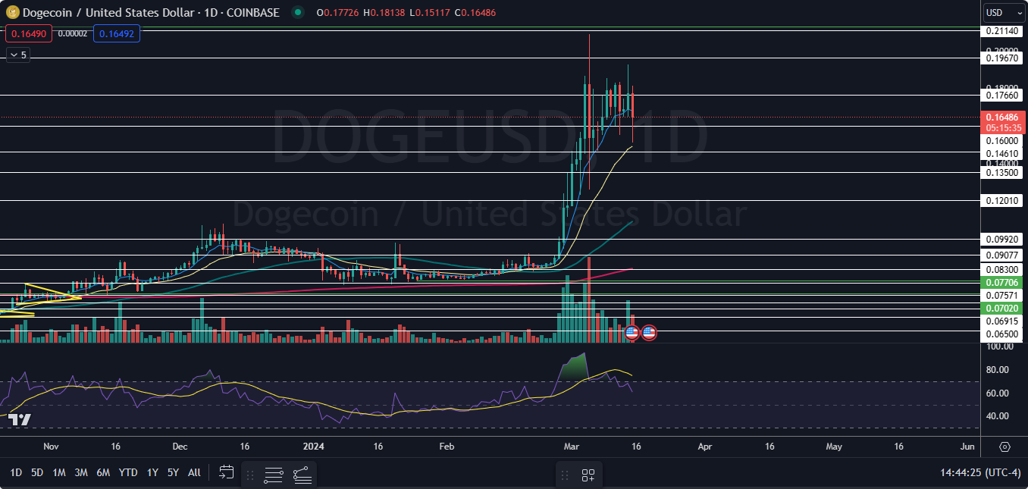Click the 0.19670 price axis label
1028x489 pixels.
point(1001,58)
